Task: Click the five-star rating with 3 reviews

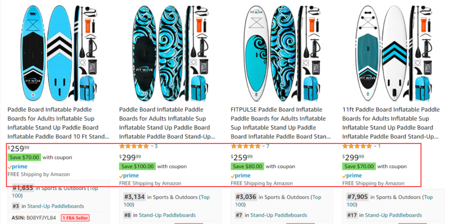Action: coord(134,146)
